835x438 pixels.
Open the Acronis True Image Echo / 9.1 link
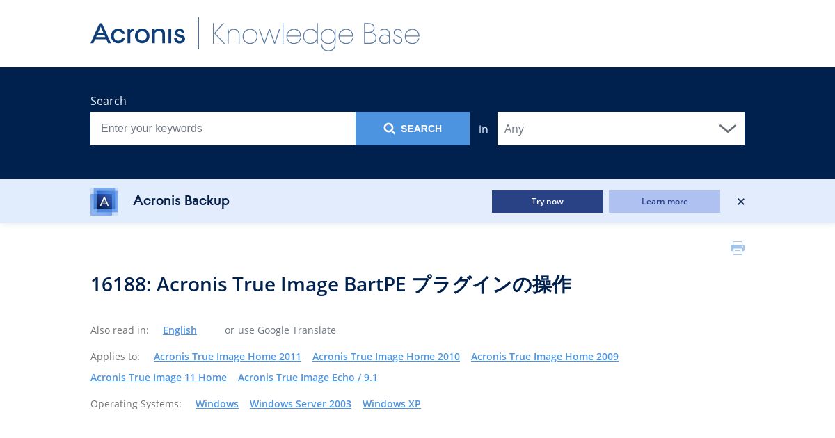click(308, 378)
